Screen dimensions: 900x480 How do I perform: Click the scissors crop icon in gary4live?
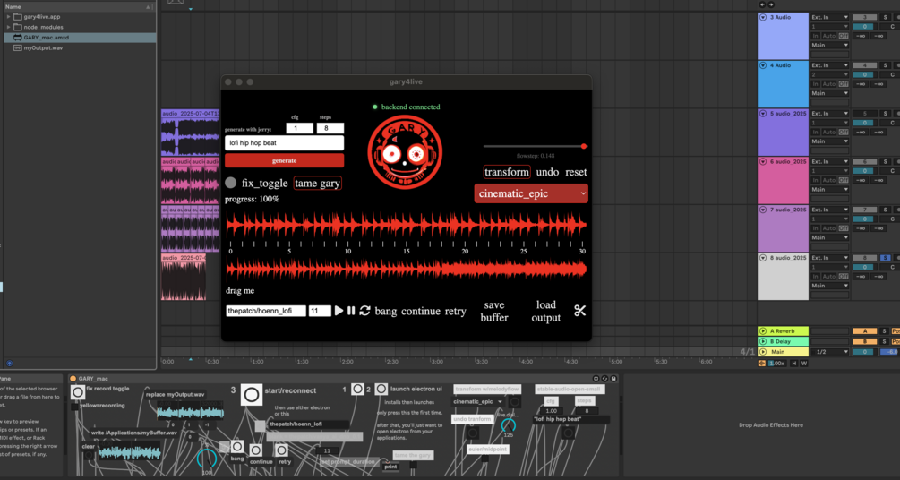pyautogui.click(x=579, y=311)
